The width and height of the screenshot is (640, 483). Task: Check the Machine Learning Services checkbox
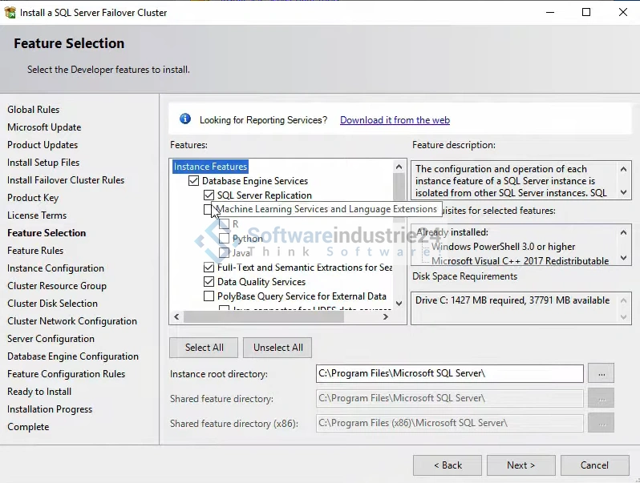[209, 210]
